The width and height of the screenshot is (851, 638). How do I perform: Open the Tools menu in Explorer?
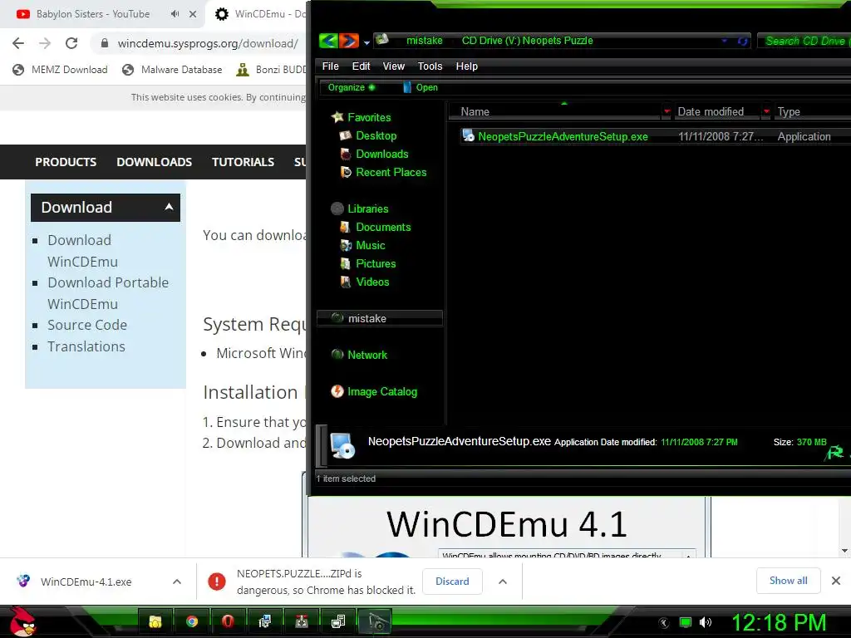click(430, 66)
